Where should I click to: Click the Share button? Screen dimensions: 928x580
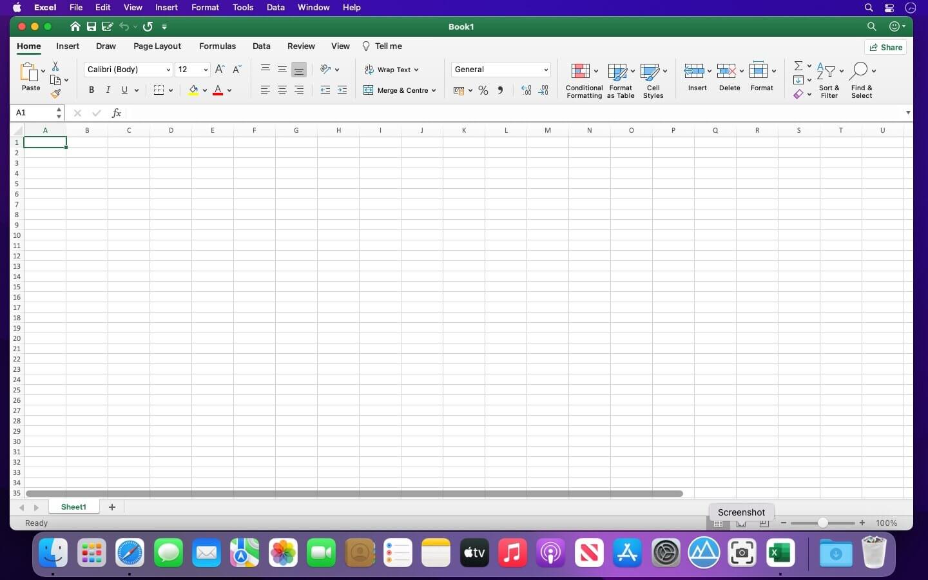click(x=885, y=47)
